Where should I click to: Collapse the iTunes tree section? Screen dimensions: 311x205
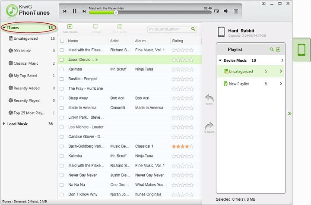(4, 28)
